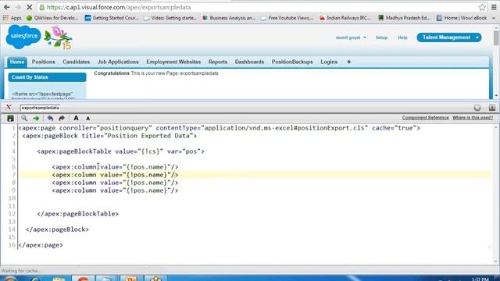Viewport: 500px width, 281px height.
Task: Redo the edit with the forward arrow icon
Action: coord(62,118)
